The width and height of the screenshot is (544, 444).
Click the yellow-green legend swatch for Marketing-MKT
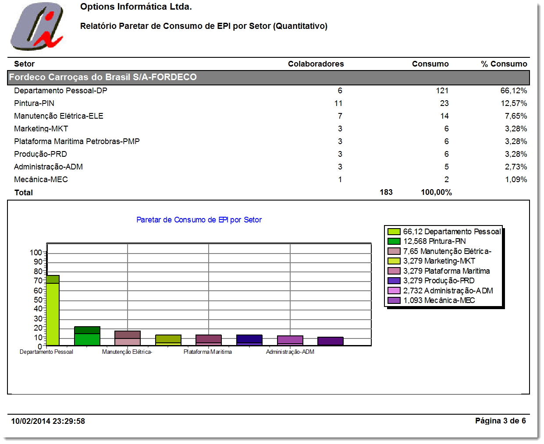(394, 261)
